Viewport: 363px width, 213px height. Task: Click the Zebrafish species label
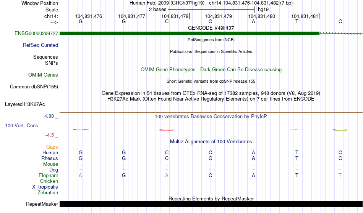pos(48,193)
